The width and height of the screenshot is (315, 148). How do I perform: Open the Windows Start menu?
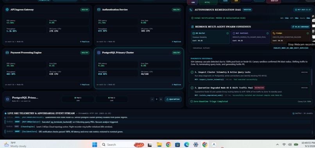click(x=95, y=144)
